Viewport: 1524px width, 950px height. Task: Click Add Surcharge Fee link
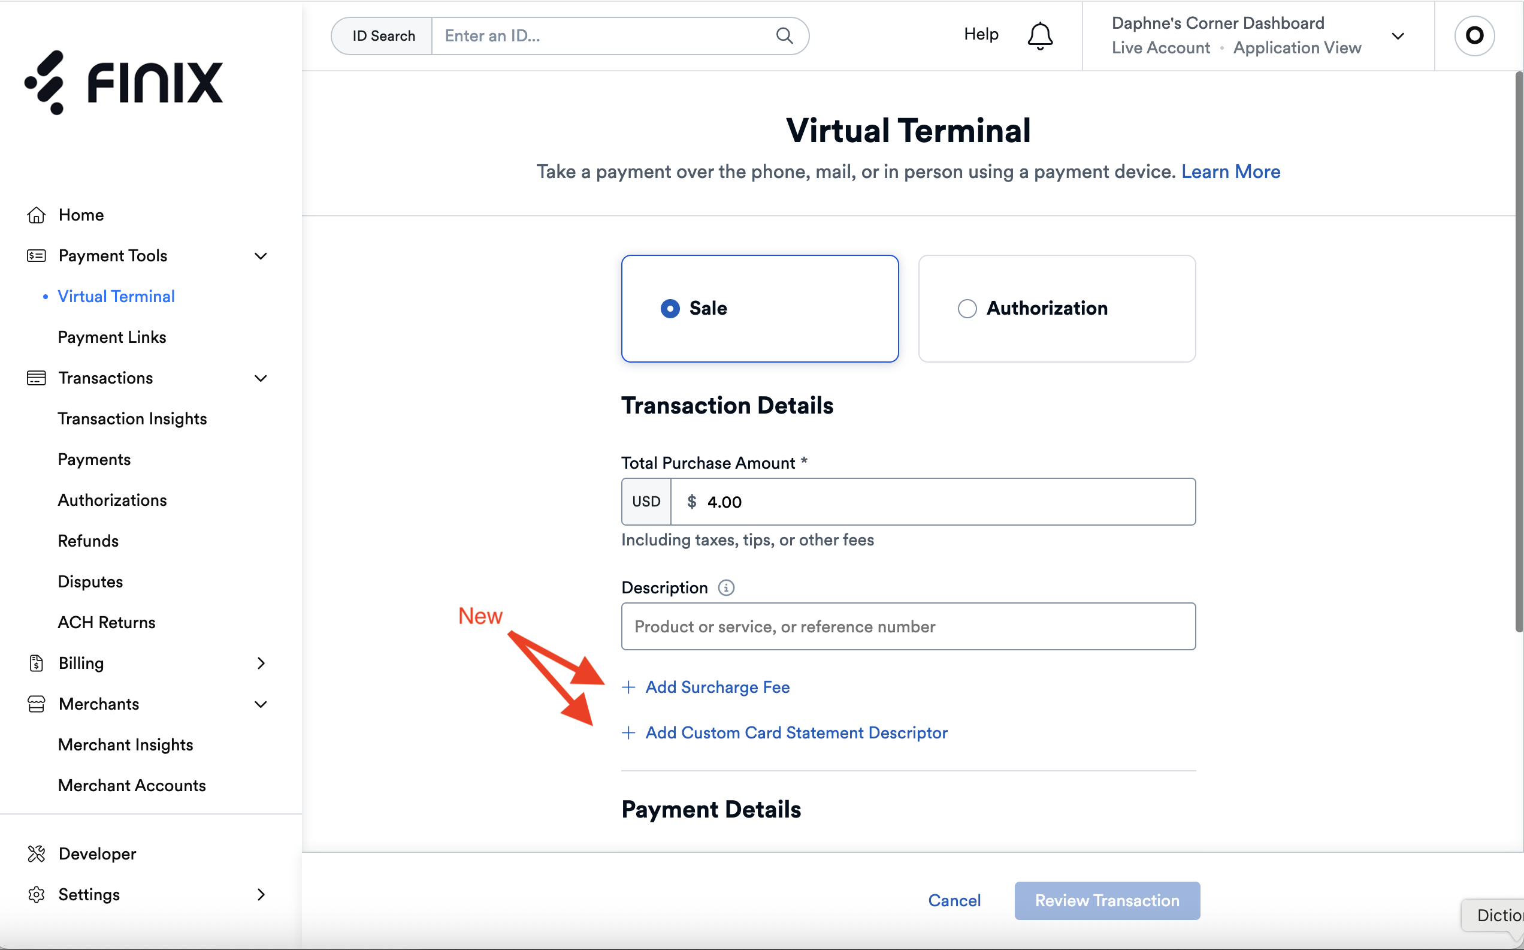coord(717,687)
